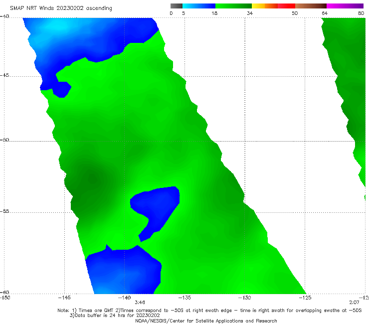Image resolution: width=369 pixels, height=324 pixels.
Task: Click the swath time label '2:07'
Action: [x=354, y=303]
